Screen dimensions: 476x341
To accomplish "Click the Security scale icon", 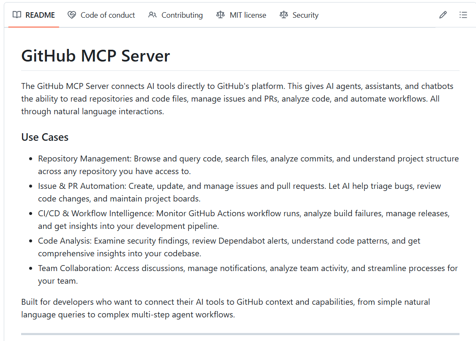I will point(283,15).
